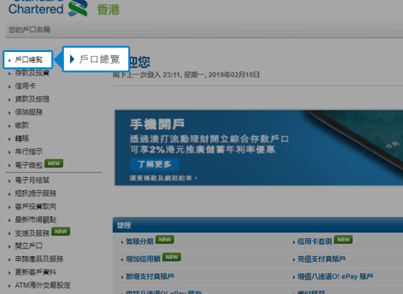Open 戶口總覽 in the sidebar
This screenshot has width=403, height=294.
(x=29, y=60)
